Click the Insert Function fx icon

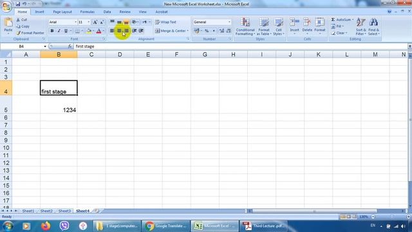tap(70, 46)
